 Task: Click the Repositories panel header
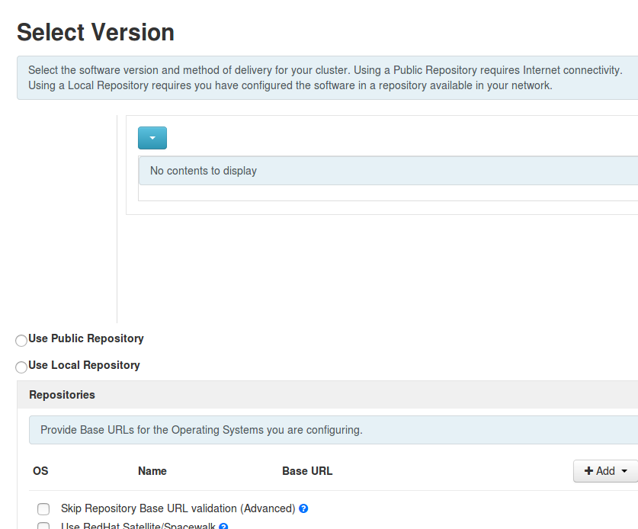click(63, 395)
